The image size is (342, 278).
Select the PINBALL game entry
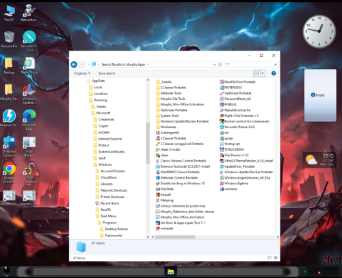coord(228,105)
